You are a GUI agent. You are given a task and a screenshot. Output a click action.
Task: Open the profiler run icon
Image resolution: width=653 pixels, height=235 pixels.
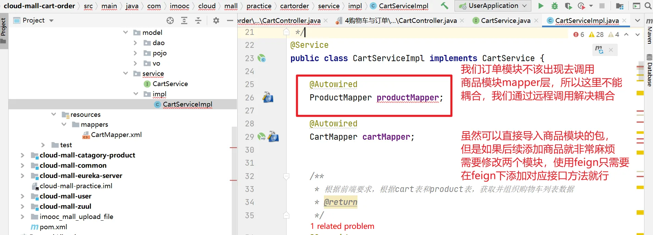click(x=581, y=6)
